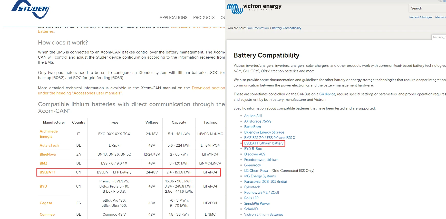Select the 'LiRack' type cell

point(114,145)
